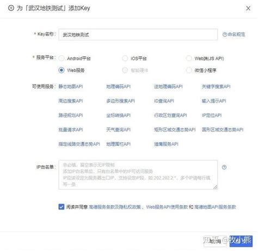Click the 取消 cancel button
This screenshot has width=258, height=251.
point(215,241)
